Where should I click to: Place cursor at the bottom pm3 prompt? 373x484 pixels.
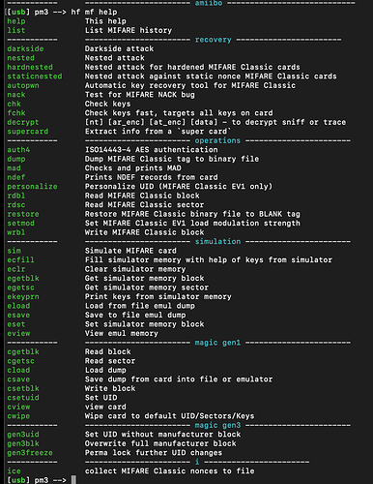click(73, 480)
